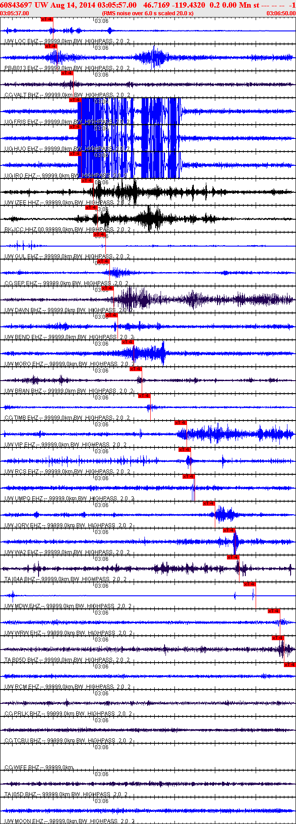Click the pick flag on UO IRO trace

(x=75, y=154)
